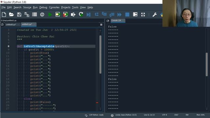The height and width of the screenshot is (118, 210).
Task: Run selection or current line icon
Action: tap(73, 14)
